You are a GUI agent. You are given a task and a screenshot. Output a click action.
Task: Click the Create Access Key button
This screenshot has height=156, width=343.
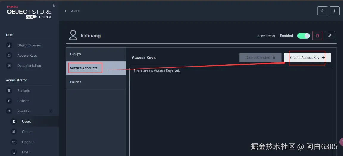pos(307,58)
